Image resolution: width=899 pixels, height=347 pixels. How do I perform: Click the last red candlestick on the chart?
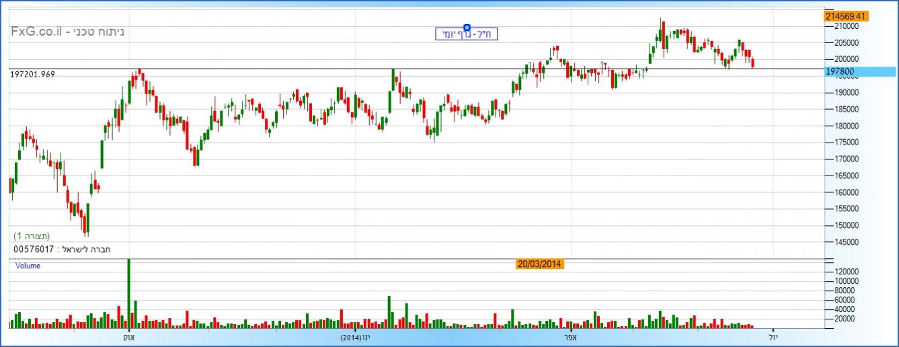point(753,64)
